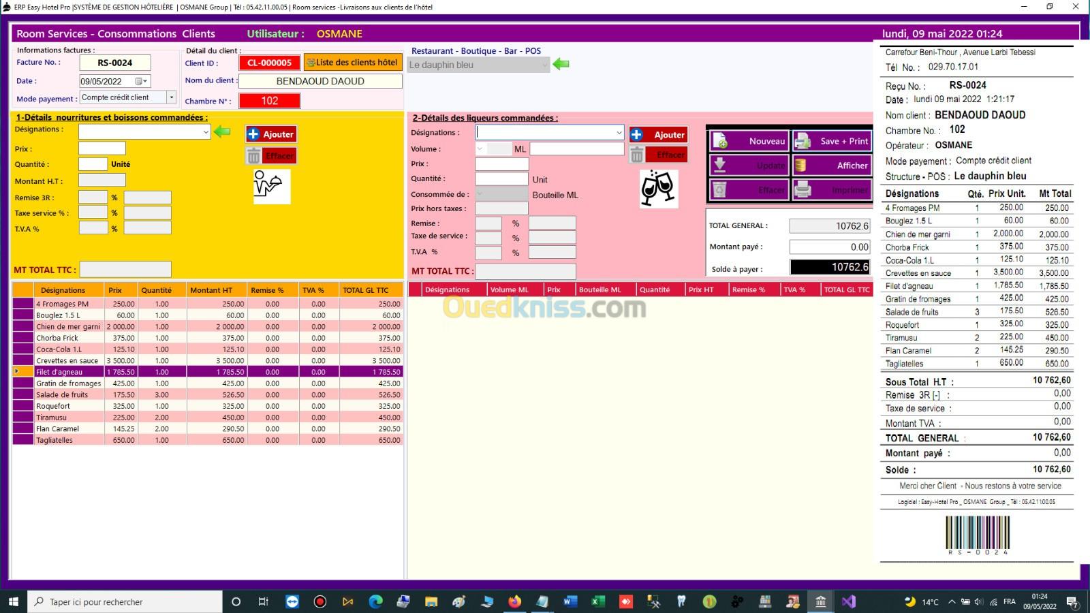Select the Crevettes en sauce row

point(208,360)
